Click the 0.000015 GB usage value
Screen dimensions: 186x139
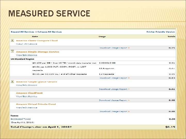coord(107,63)
